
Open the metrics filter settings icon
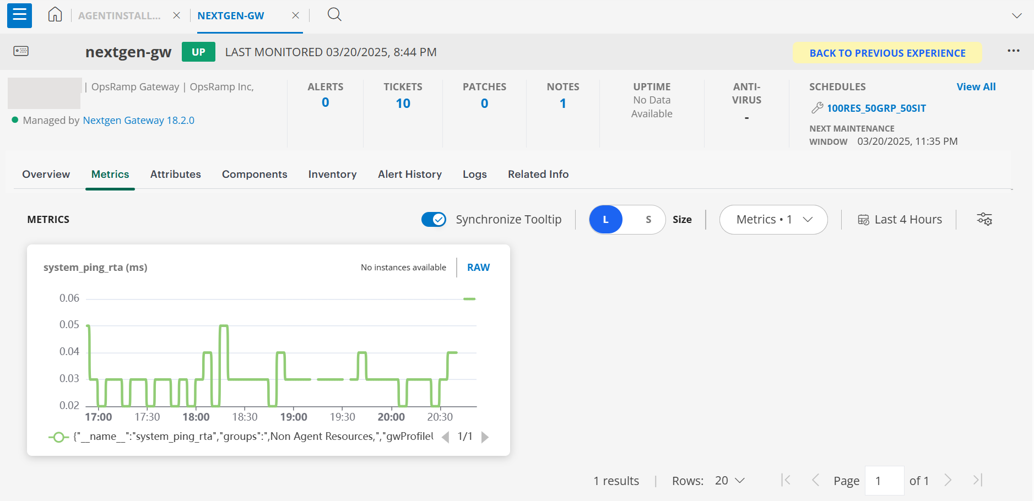click(984, 219)
